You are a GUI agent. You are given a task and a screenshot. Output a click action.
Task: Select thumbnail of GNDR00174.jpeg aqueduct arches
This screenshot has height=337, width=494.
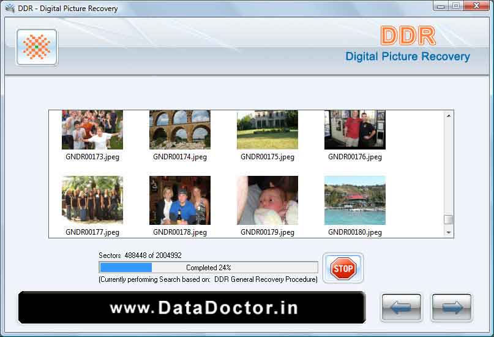(180, 129)
